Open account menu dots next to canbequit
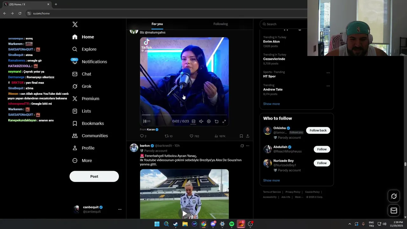 click(120, 209)
